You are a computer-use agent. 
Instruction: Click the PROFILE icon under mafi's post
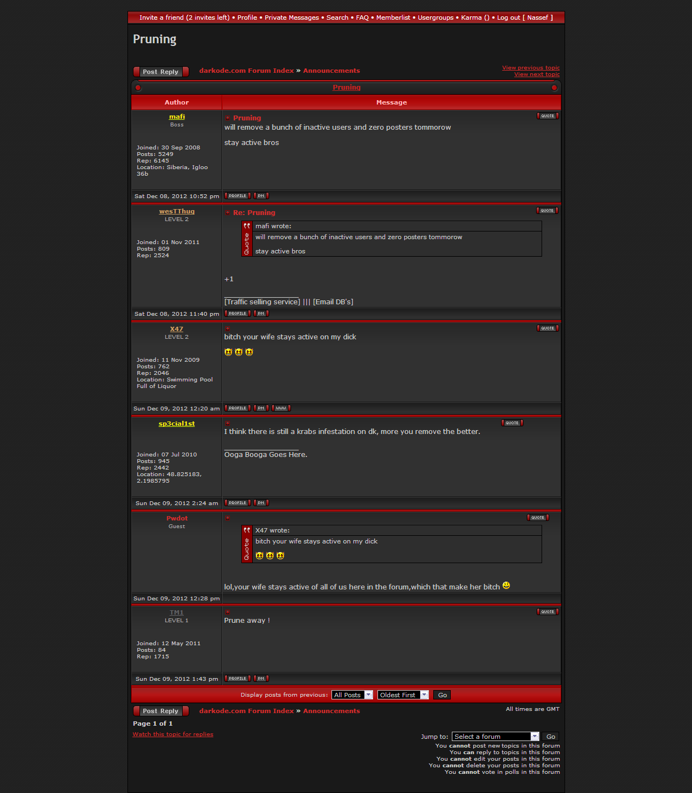click(x=237, y=196)
